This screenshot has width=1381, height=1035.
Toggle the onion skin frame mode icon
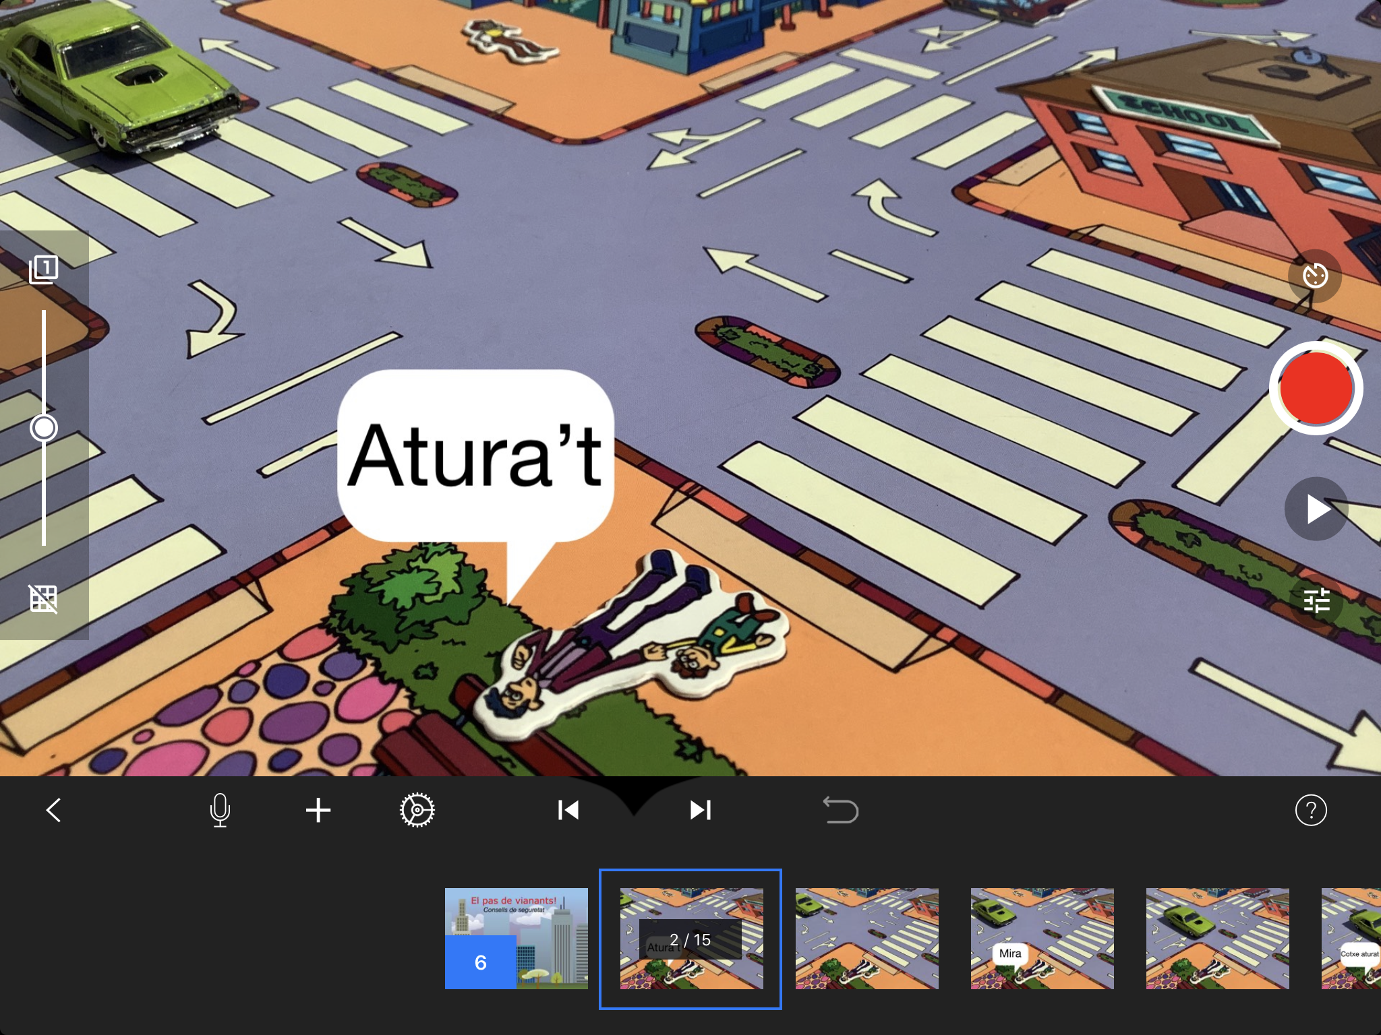44,270
